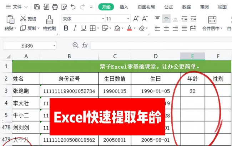Image resolution: width=232 pixels, height=146 pixels.
Task: Expand the eraser clear dropdown arrow
Action: click(x=147, y=28)
